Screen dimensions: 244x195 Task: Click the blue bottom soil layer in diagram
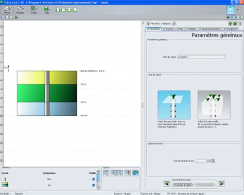(x=31, y=109)
